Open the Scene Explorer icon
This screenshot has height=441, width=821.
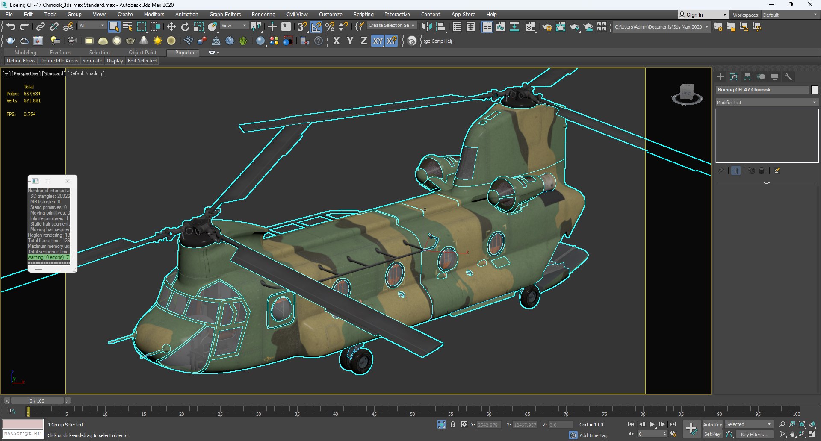click(x=457, y=27)
